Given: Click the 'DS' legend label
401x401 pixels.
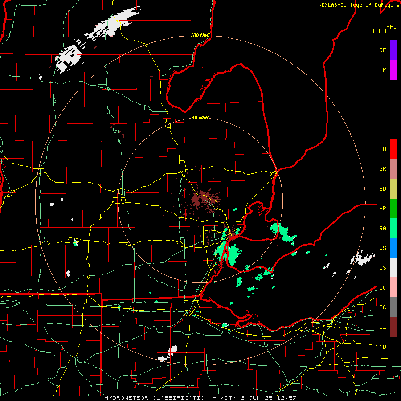Looking at the screenshot, I should [x=382, y=268].
